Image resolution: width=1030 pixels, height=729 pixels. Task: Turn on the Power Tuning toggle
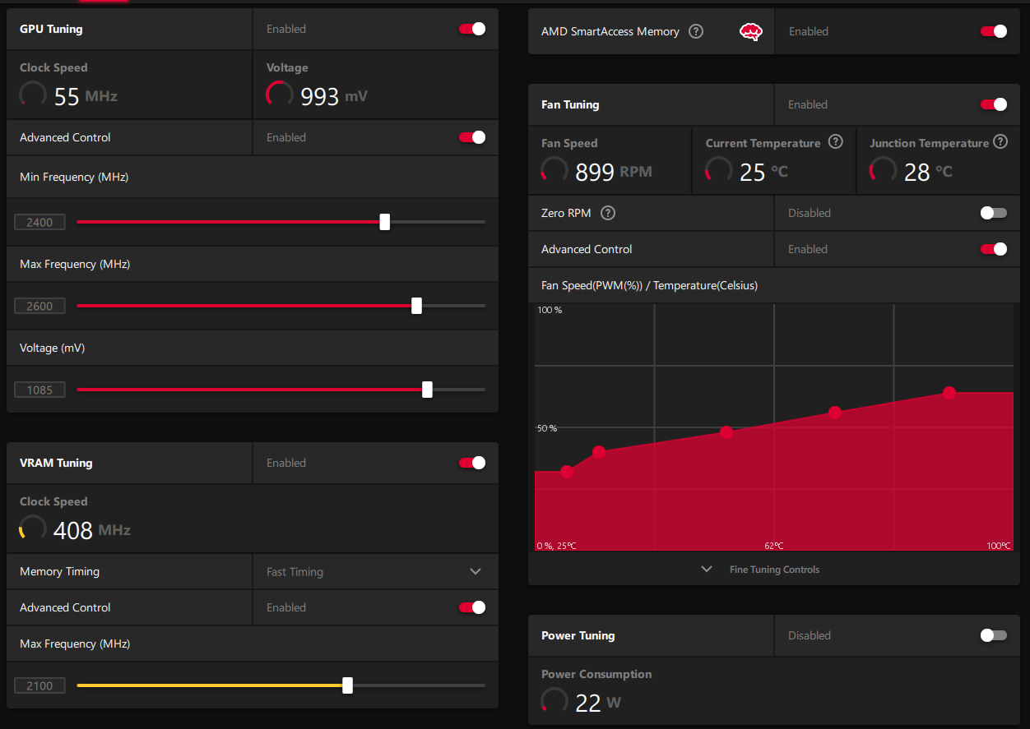point(993,635)
